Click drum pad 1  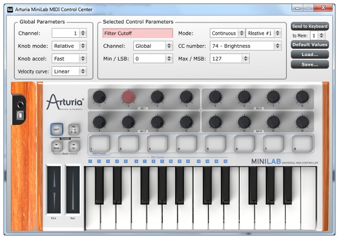tap(100, 143)
